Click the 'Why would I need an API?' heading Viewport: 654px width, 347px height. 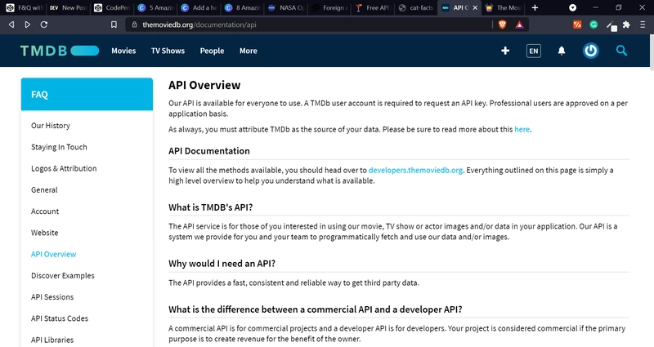pos(222,263)
